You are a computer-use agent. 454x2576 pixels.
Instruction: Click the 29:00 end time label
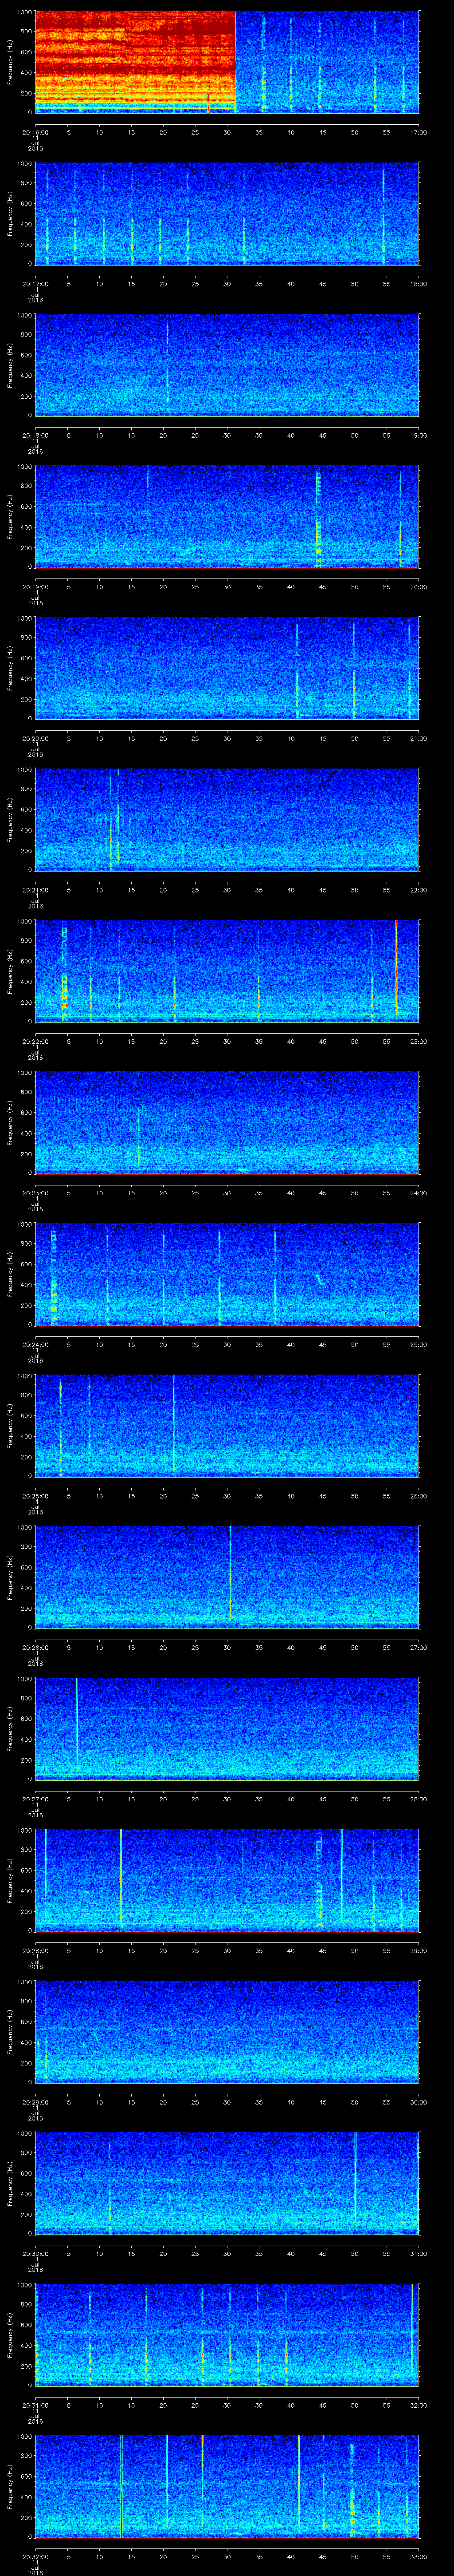[418, 1950]
